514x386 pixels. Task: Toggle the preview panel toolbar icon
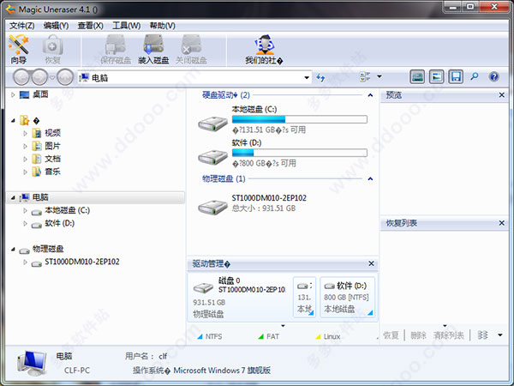coord(436,77)
